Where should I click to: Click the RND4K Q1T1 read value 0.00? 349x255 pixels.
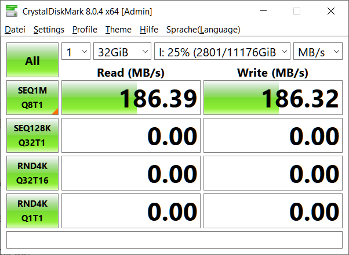click(x=131, y=211)
